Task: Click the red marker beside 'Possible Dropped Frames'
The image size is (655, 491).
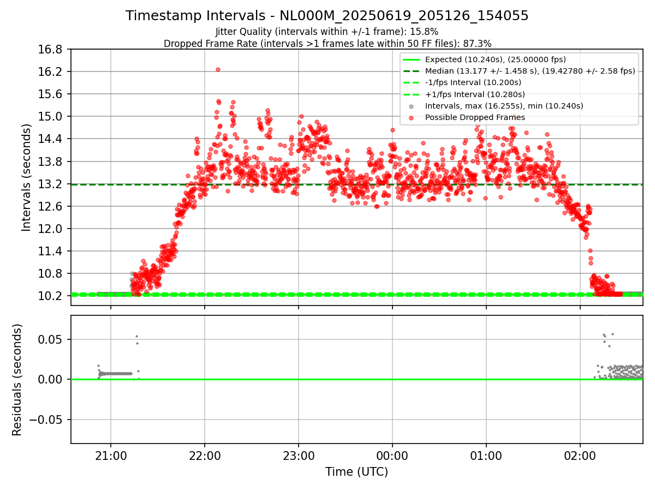Action: pos(411,117)
